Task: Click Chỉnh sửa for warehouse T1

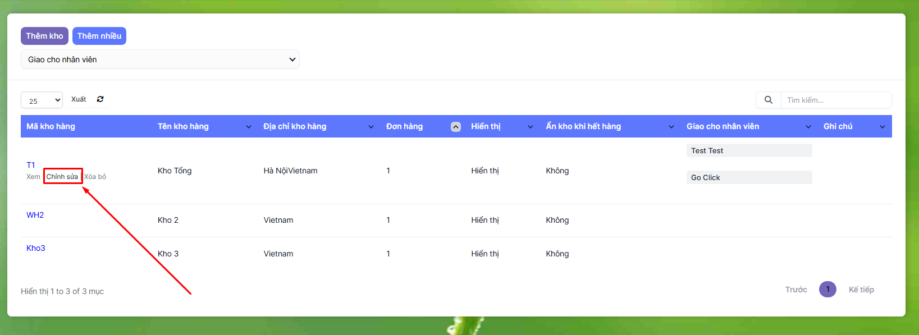Action: click(62, 177)
